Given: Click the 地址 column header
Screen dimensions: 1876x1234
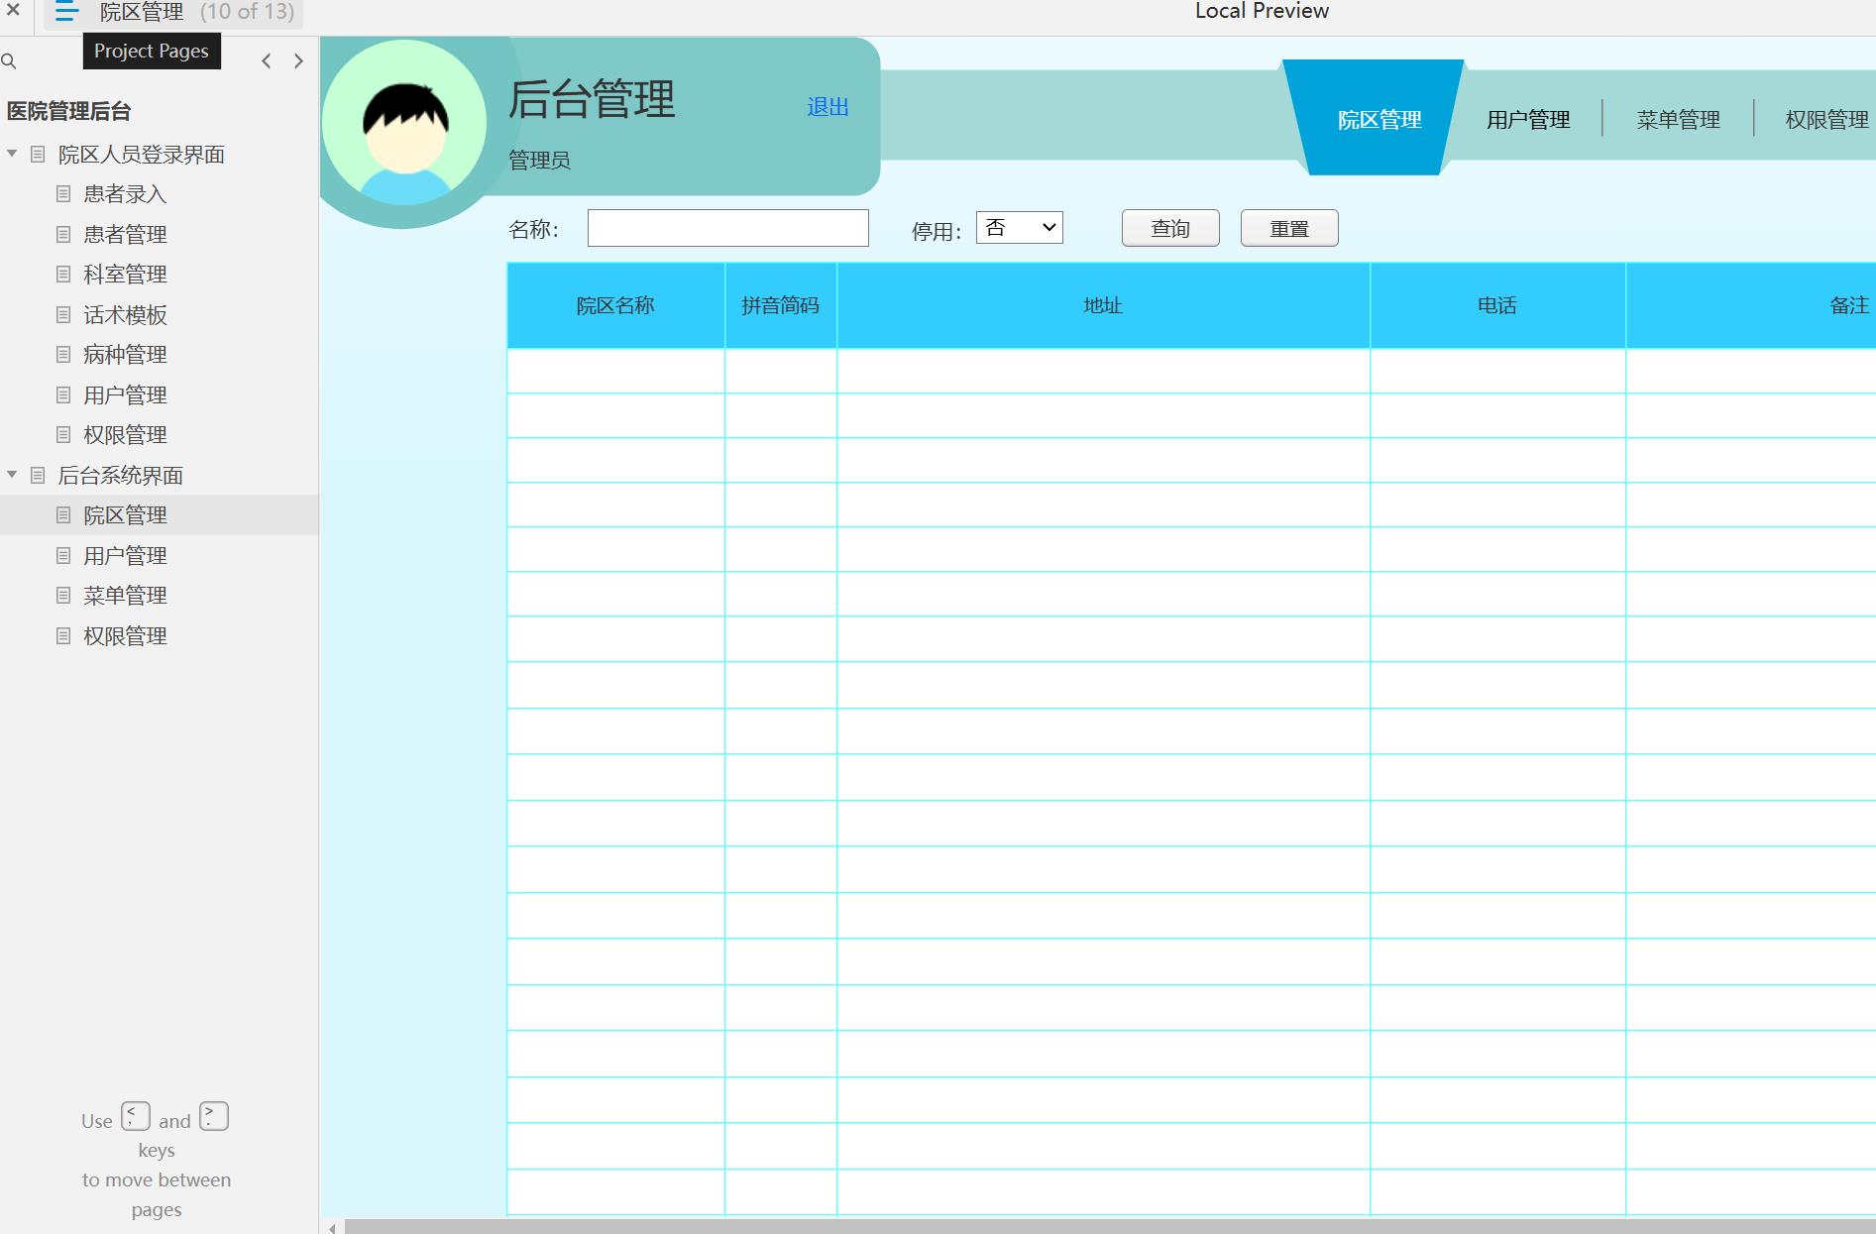Looking at the screenshot, I should point(1103,305).
